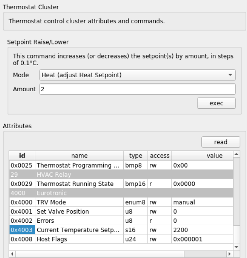Click the 0x00 Thermostat Programming value

(x=203, y=165)
